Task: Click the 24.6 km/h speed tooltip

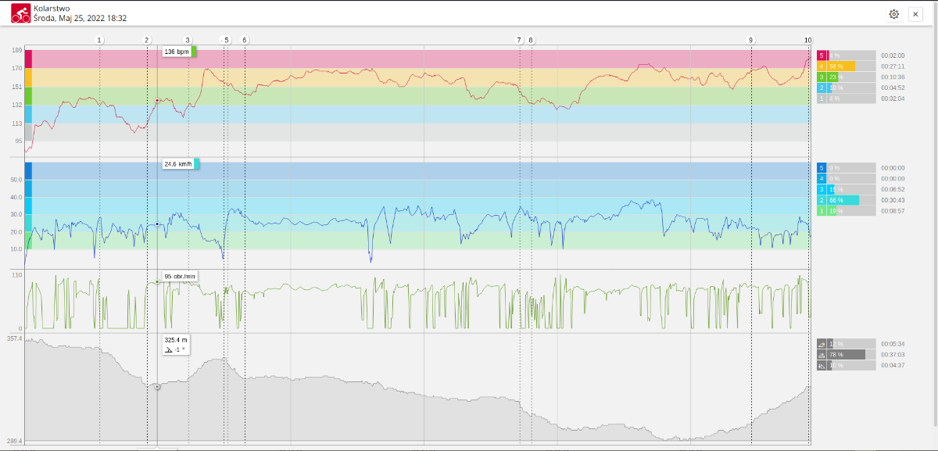Action: [x=180, y=164]
